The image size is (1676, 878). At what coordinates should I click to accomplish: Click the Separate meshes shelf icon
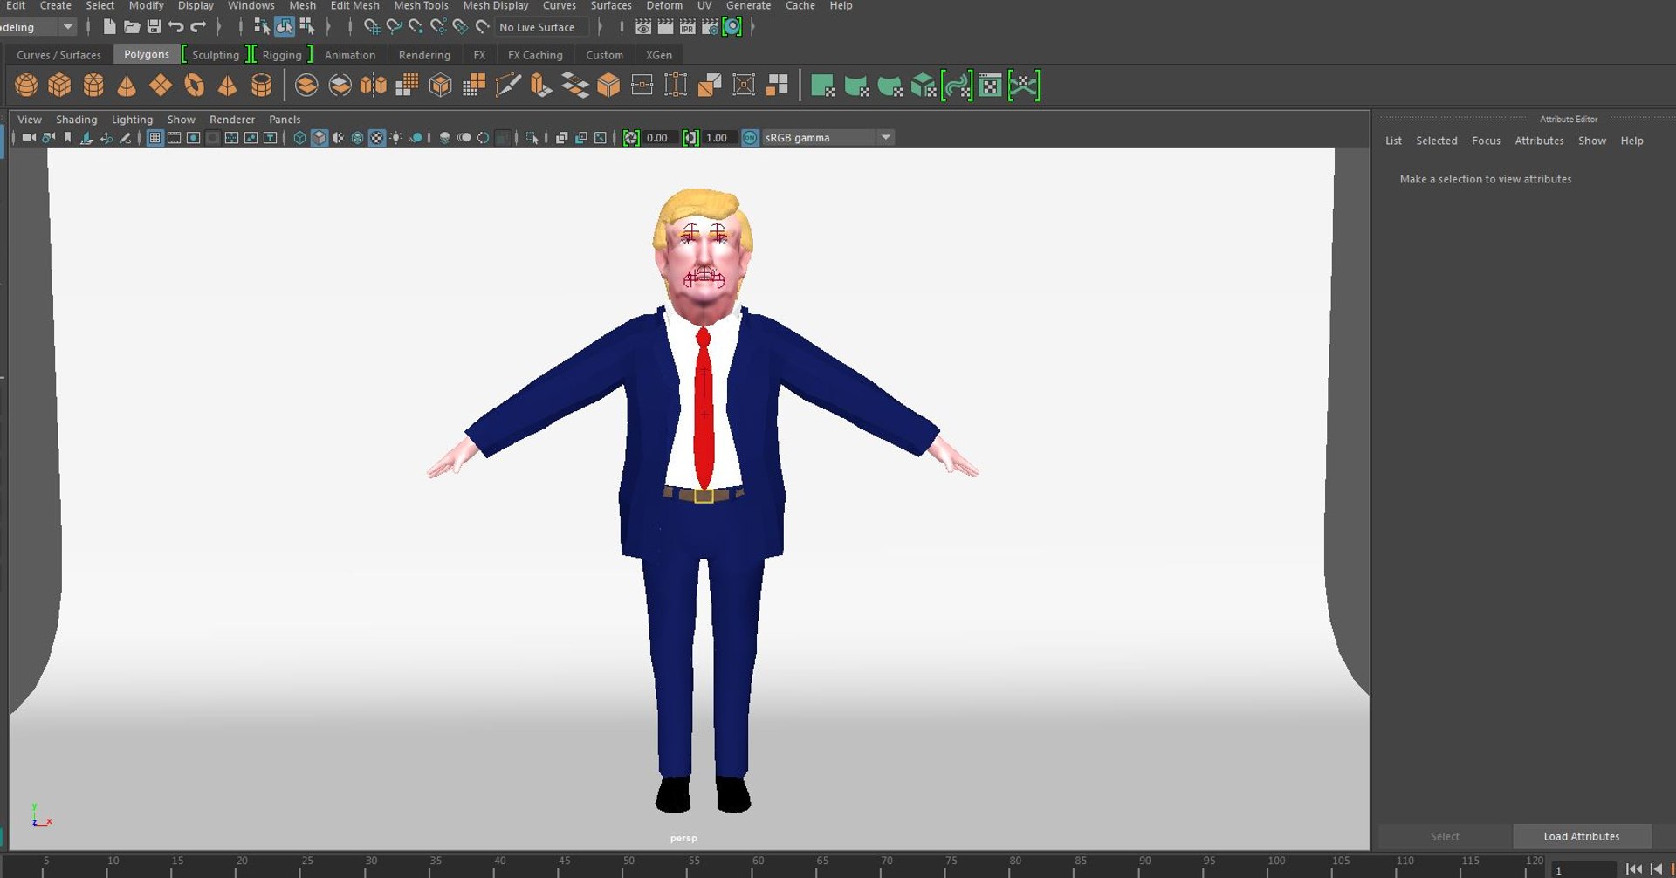pos(340,86)
